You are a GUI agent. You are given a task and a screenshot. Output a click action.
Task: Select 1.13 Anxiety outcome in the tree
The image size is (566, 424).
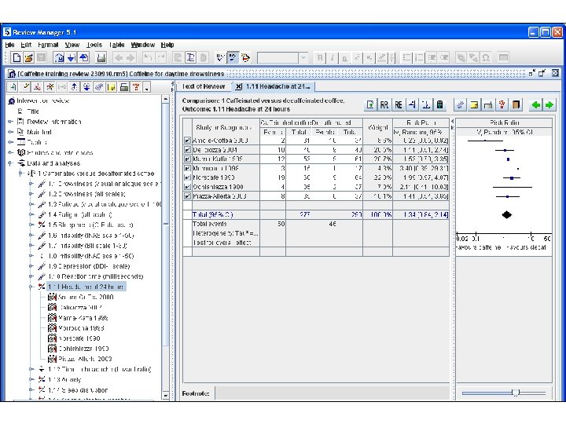tap(64, 380)
